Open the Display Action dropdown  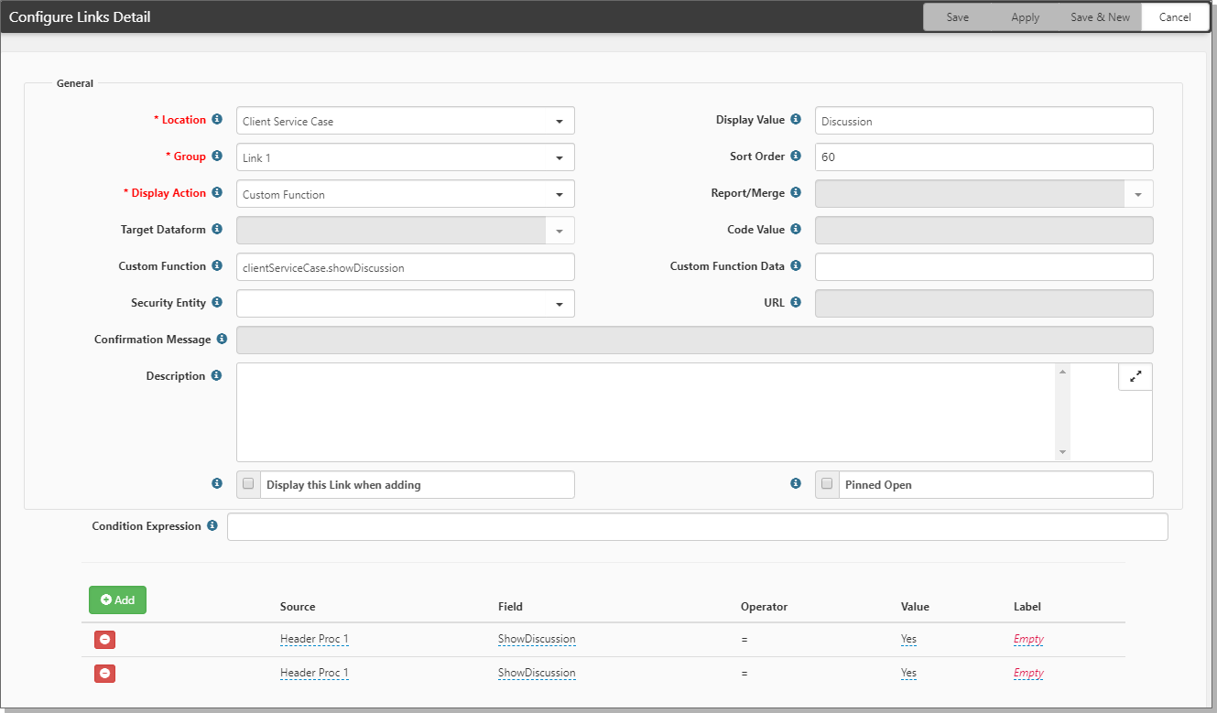click(406, 194)
